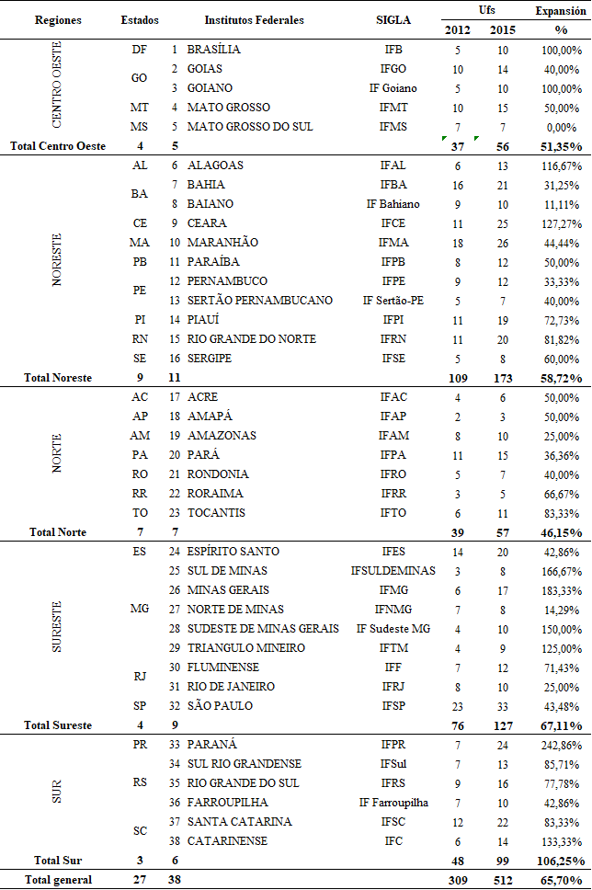592x890 pixels.
Task: Click the TOCANTIS institute cell
Action: [216, 512]
